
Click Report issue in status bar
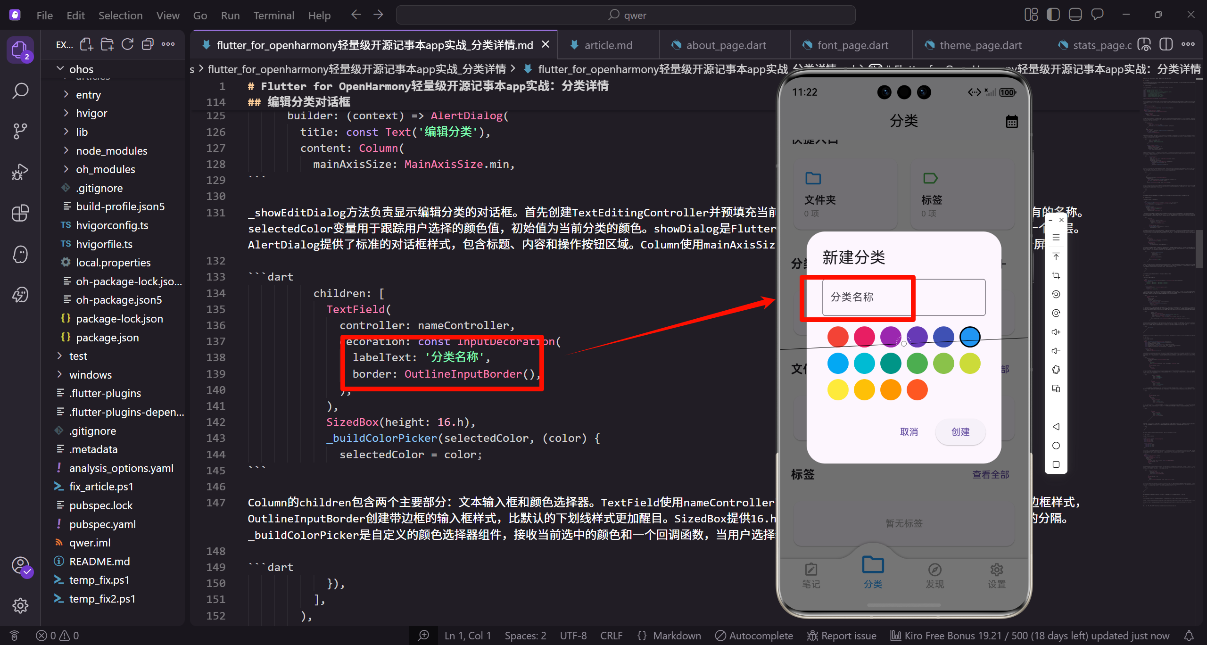point(842,636)
